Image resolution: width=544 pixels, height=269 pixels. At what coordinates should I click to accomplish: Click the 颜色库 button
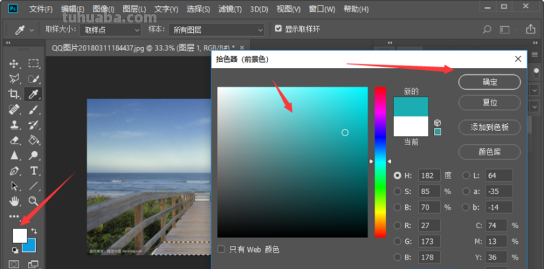tap(490, 152)
